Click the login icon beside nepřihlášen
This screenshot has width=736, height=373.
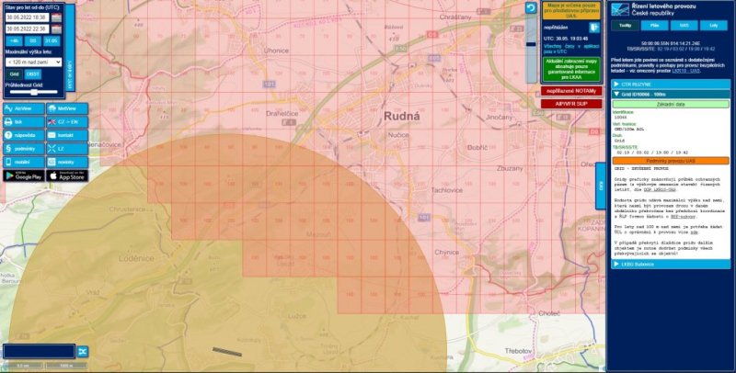594,28
